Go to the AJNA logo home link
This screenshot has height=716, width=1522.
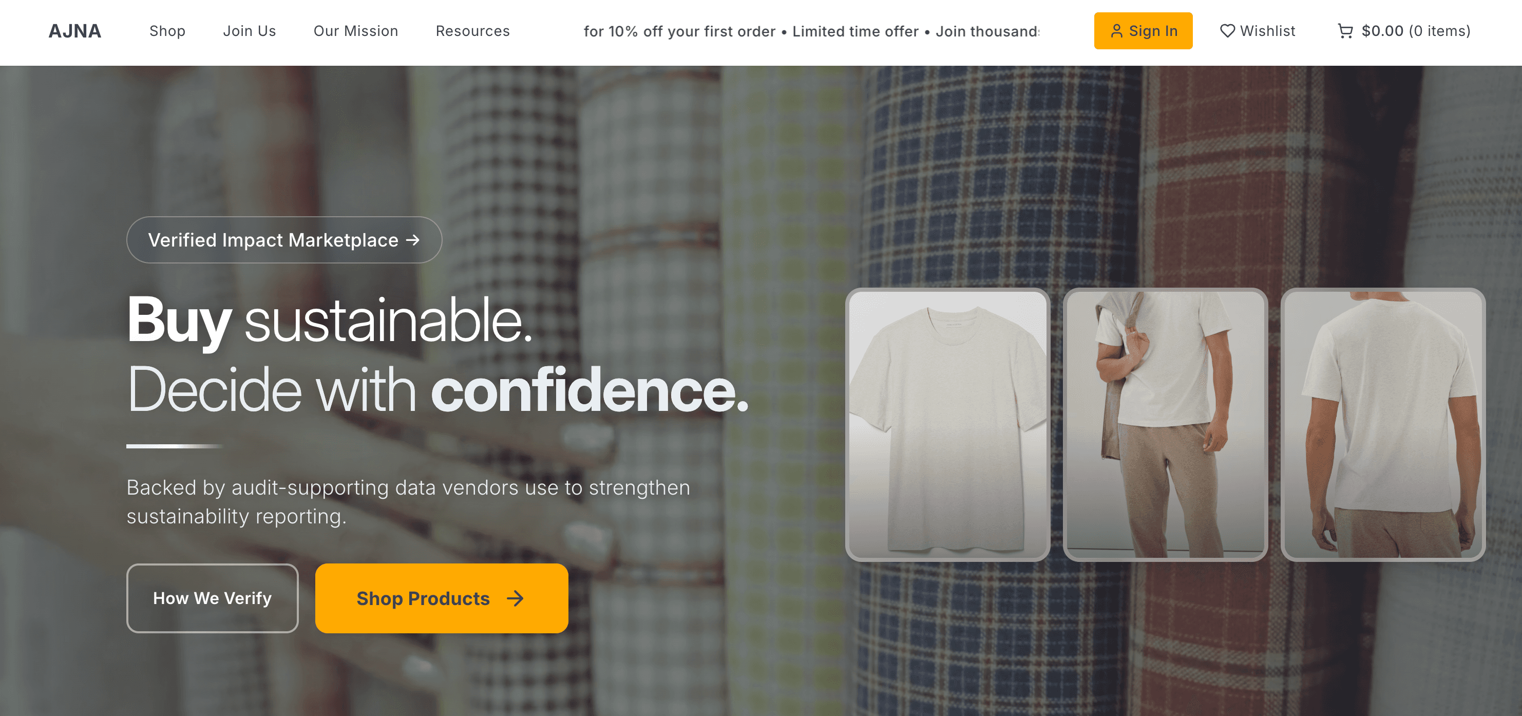pos(74,31)
